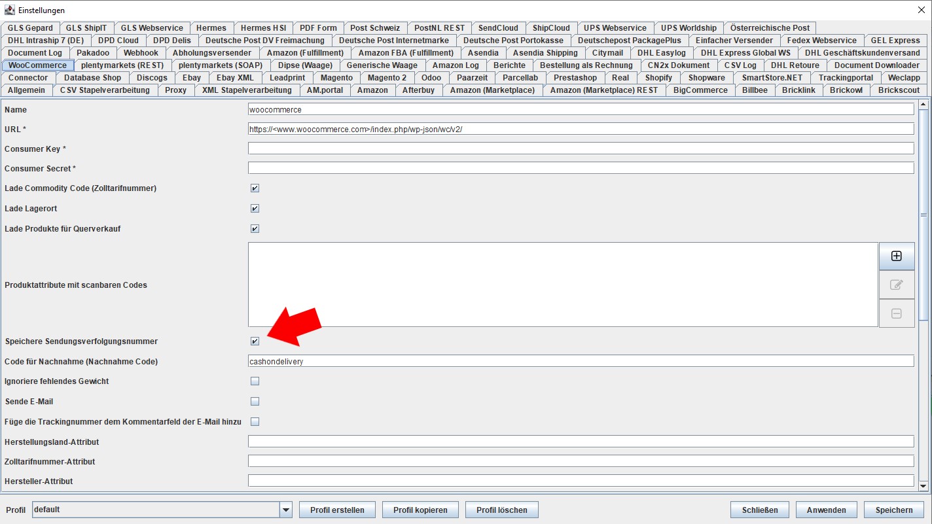
Task: Select the Deutschepost PackagePlus tab
Action: 630,41
